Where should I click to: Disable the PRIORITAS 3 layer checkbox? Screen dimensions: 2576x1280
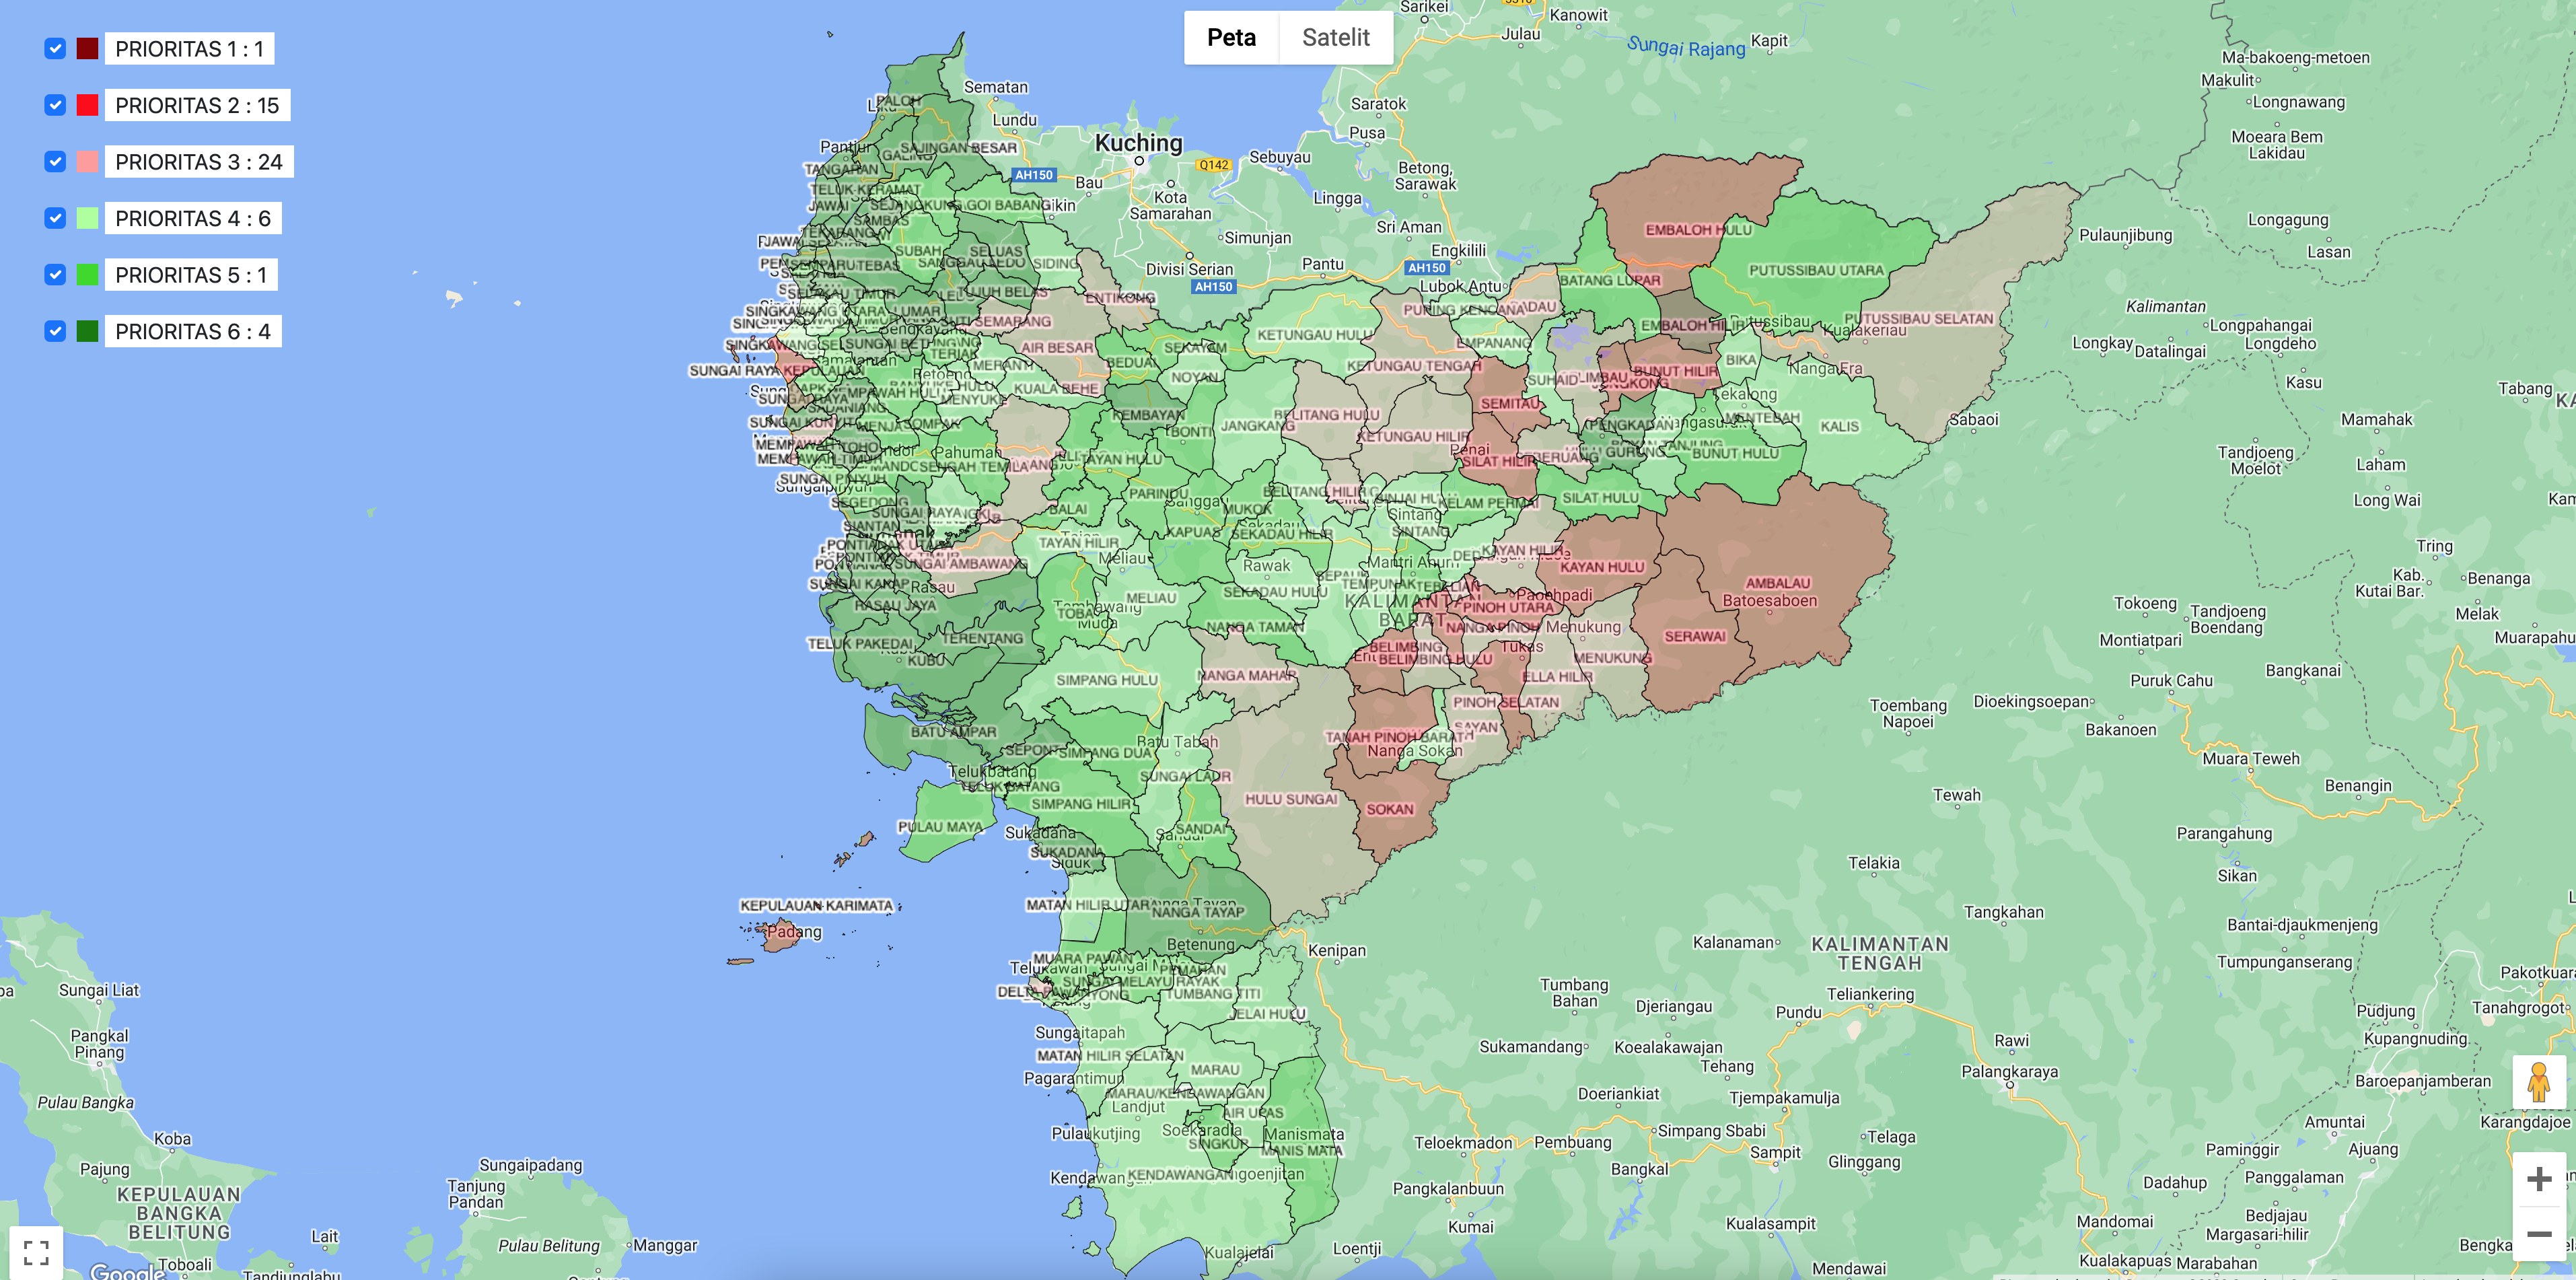(55, 162)
